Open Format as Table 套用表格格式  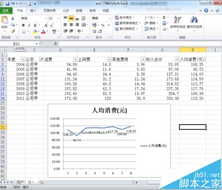tap(127, 23)
